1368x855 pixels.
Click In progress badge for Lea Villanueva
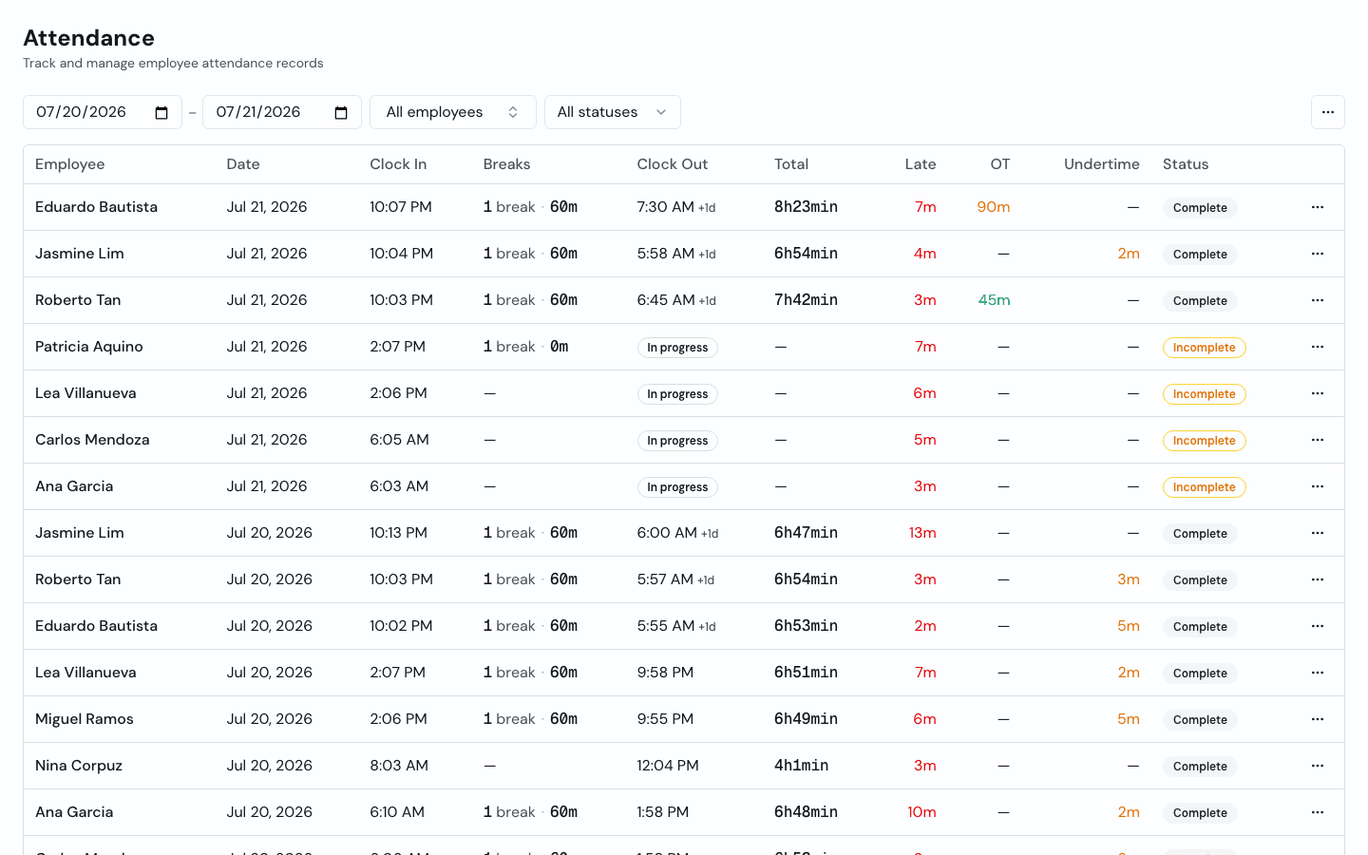[x=677, y=394]
